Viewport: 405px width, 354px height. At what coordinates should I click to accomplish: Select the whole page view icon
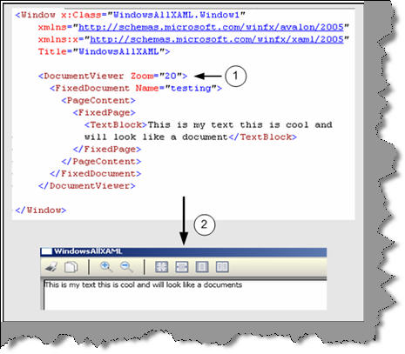(x=202, y=267)
